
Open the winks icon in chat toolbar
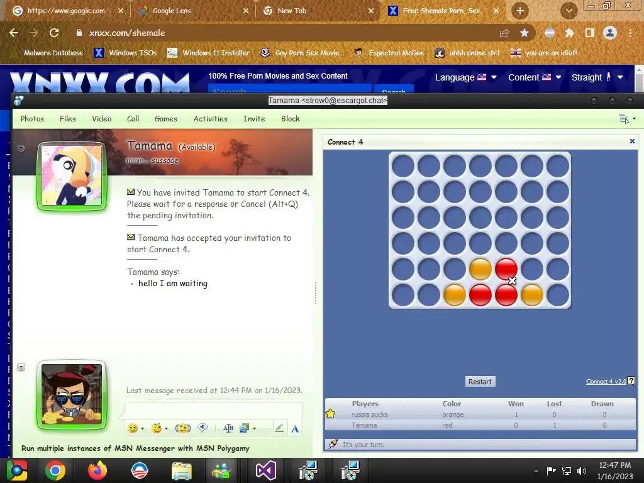[156, 428]
